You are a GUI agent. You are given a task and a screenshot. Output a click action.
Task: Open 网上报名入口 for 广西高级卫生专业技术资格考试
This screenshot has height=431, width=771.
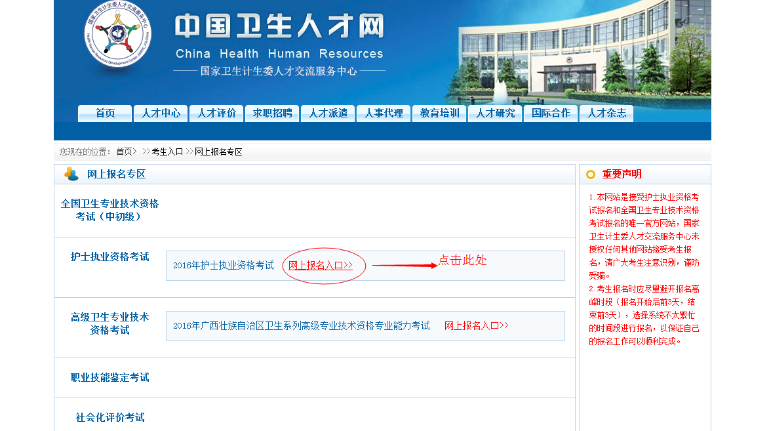pyautogui.click(x=476, y=326)
